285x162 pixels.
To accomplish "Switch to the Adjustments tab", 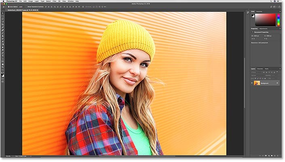I will coord(263,29).
